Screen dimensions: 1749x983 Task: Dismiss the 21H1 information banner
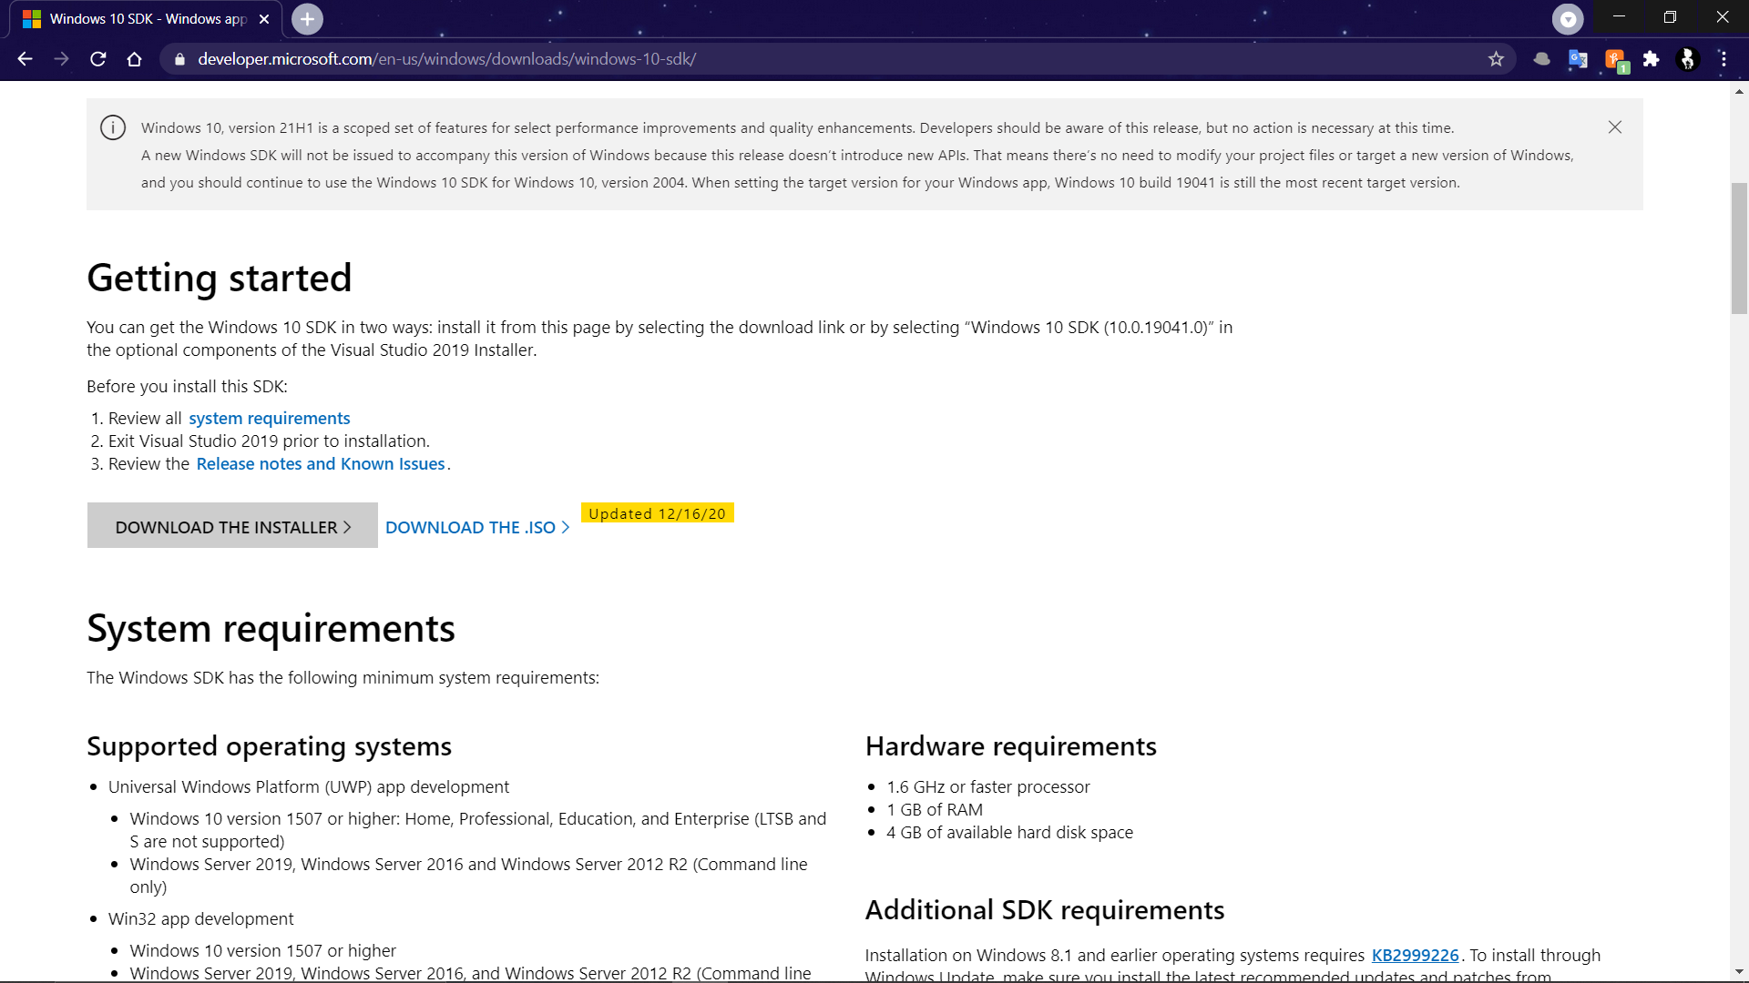tap(1615, 127)
